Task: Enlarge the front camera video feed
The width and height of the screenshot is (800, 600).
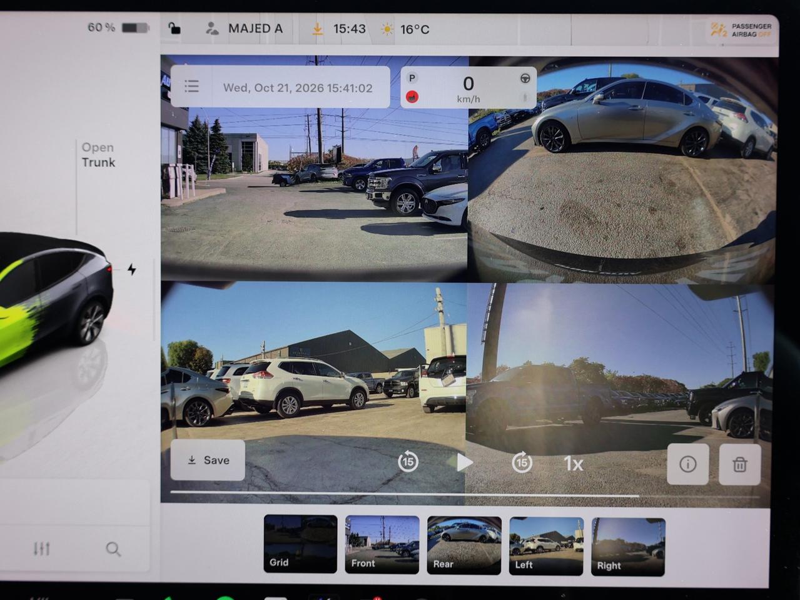Action: 314,167
